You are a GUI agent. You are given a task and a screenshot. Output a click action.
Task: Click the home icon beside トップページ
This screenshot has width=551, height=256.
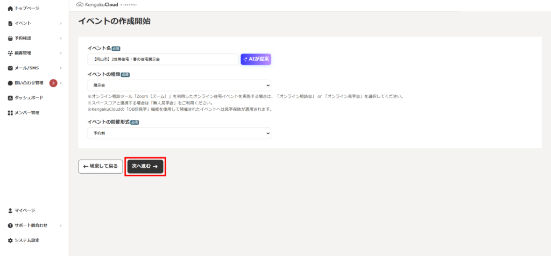click(10, 9)
